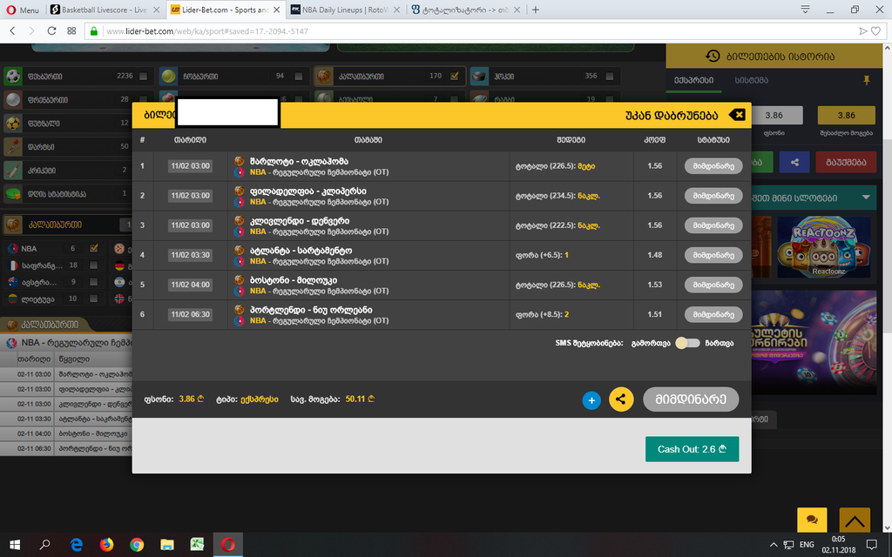Image resolution: width=892 pixels, height=557 pixels.
Task: Toggle the Australia league checkbox with 9
Action: [x=93, y=282]
